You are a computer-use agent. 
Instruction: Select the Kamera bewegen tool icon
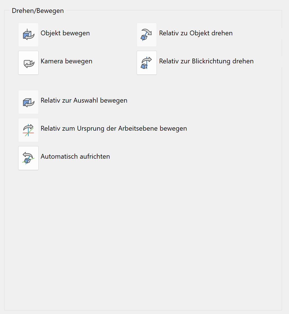(x=28, y=63)
